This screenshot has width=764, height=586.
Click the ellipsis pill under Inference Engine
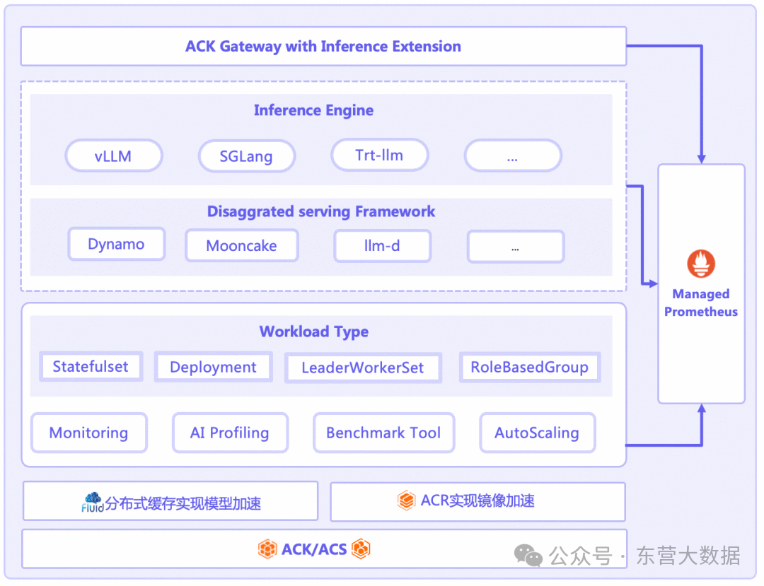[x=513, y=156]
